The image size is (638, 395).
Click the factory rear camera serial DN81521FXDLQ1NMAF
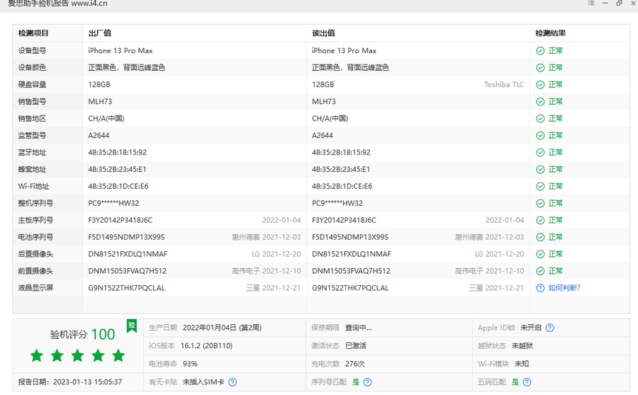click(x=128, y=254)
